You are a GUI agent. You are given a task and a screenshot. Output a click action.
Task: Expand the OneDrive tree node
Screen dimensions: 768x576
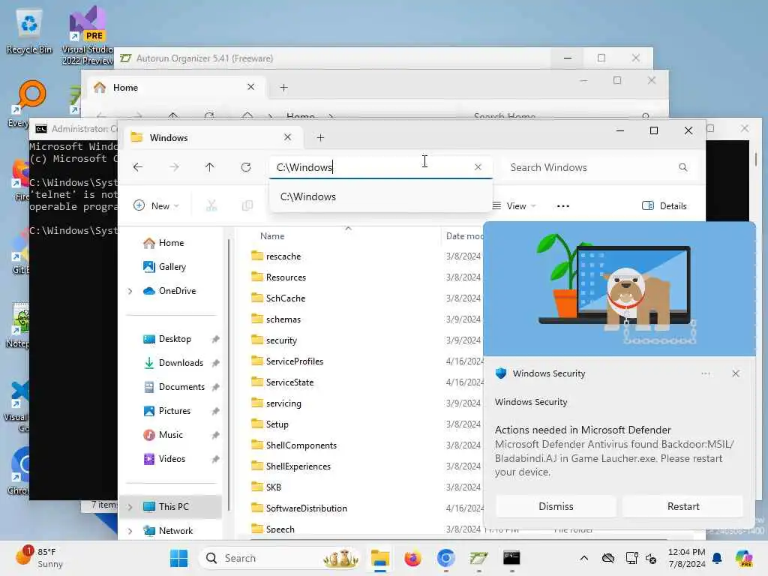(130, 291)
